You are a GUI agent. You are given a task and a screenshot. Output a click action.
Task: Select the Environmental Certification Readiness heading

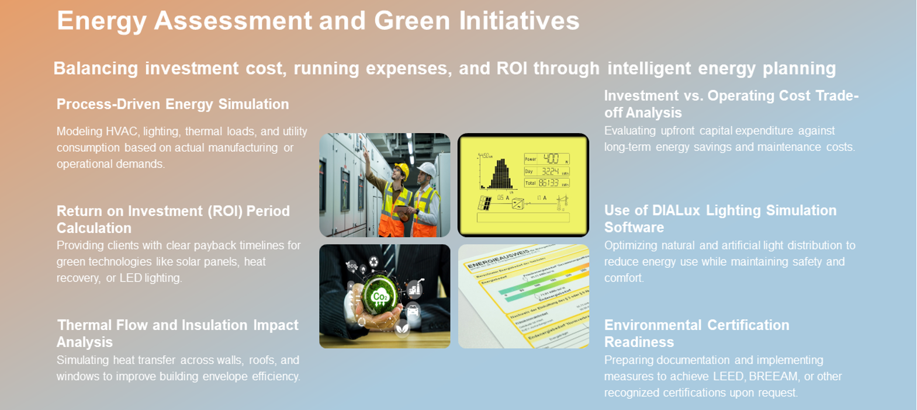click(697, 333)
